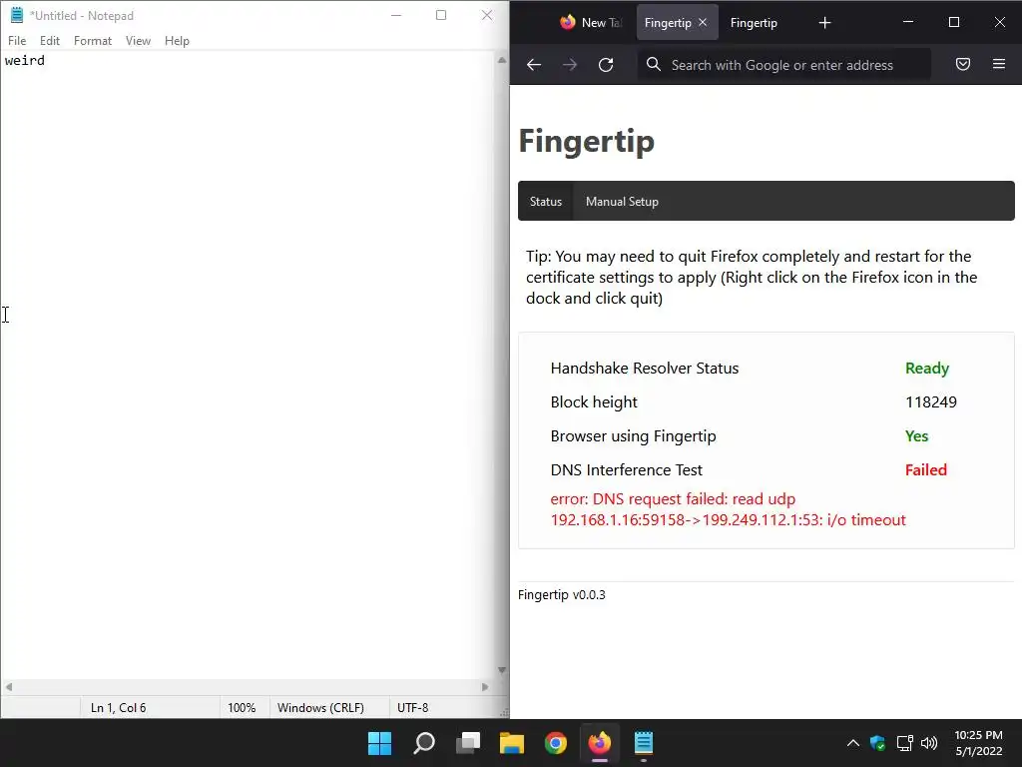
Task: Switch to the second Fingertip tab
Action: point(754,22)
